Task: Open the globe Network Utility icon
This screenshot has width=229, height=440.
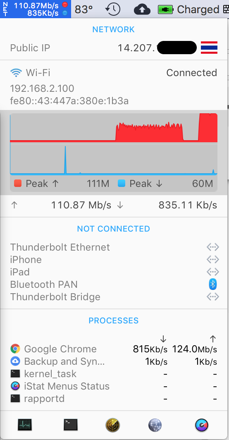Action: pyautogui.click(x=155, y=425)
